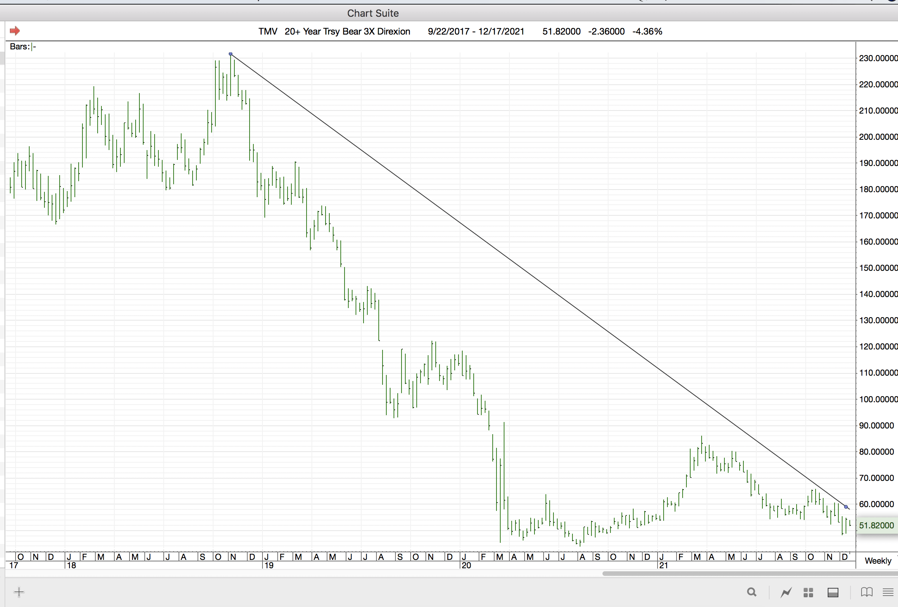Click the Weekly interval label
898x607 pixels.
878,561
